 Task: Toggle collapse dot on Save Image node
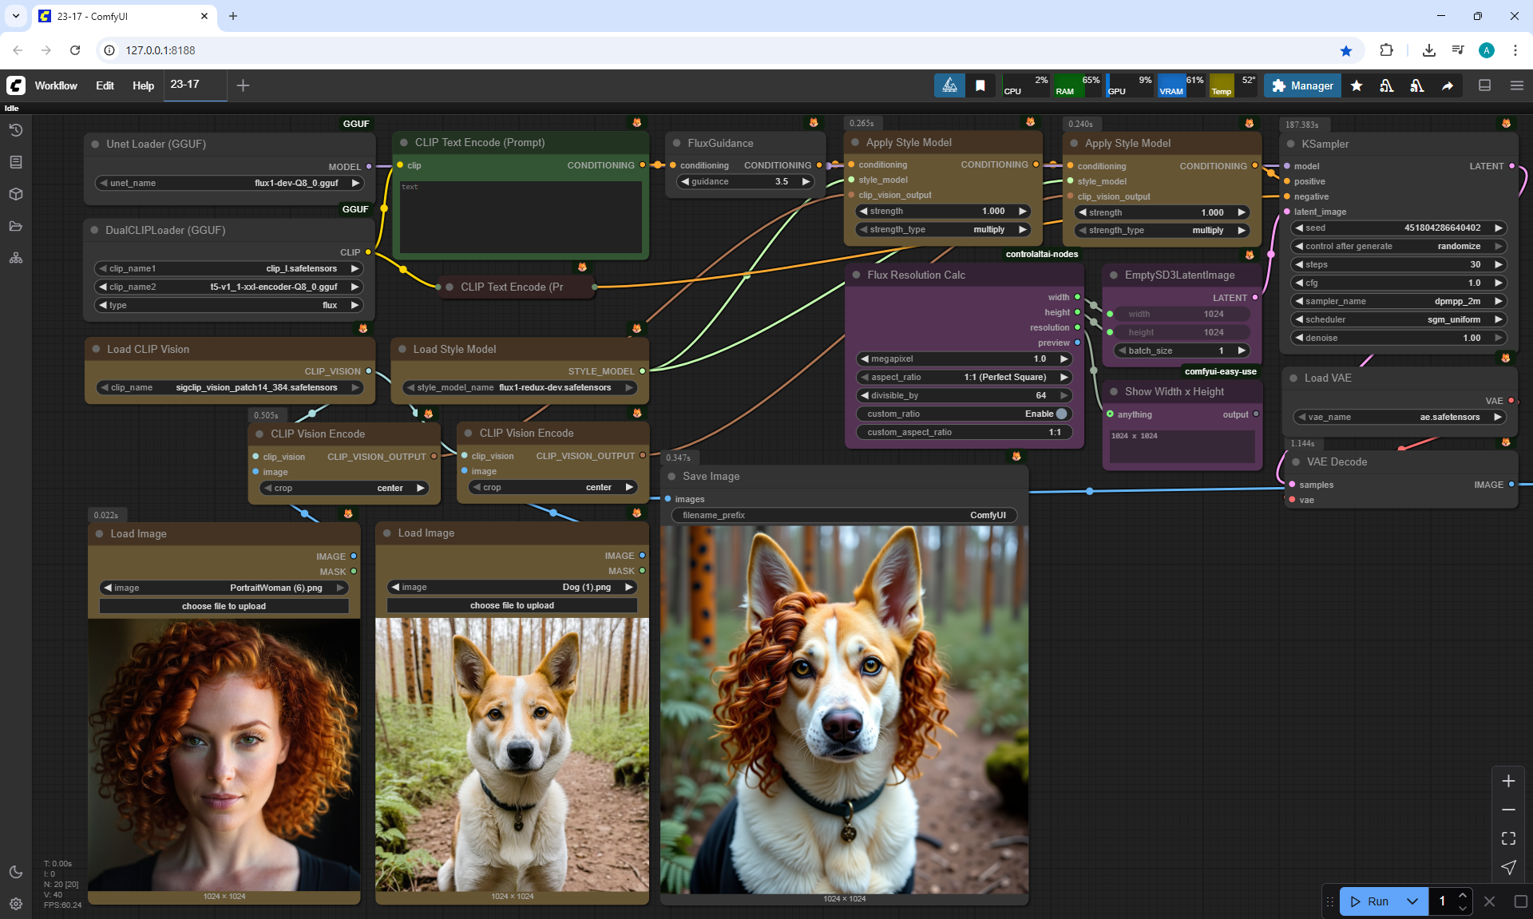click(x=672, y=476)
